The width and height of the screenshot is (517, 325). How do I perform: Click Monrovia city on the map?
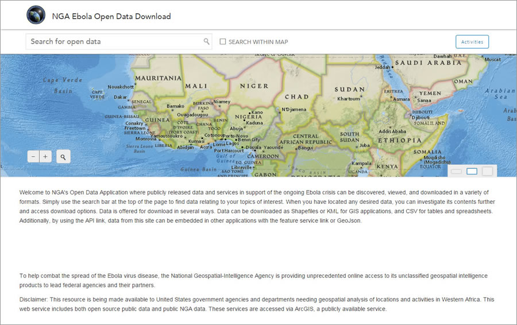pyautogui.click(x=146, y=139)
